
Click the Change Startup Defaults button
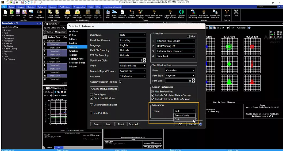click(104, 89)
